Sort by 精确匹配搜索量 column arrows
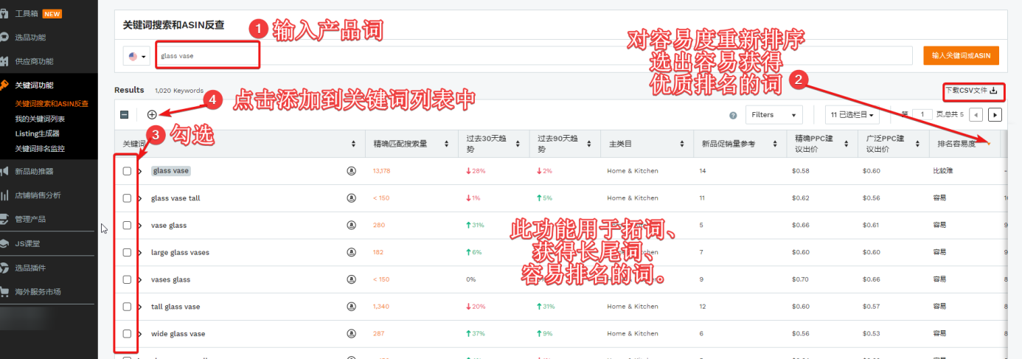Viewport: 1022px width, 359px height. click(447, 144)
